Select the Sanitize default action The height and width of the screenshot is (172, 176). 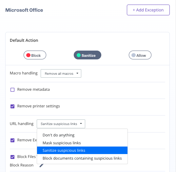click(x=88, y=55)
